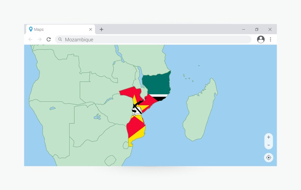Center map on my location

coord(269,158)
